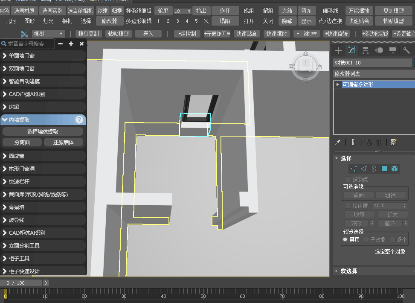Click the remove modifier trash icon
Image resolution: width=415 pixels, height=303 pixels.
tap(379, 142)
